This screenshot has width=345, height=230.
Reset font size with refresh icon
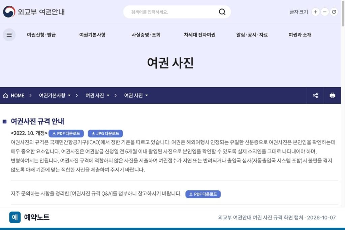(334, 12)
